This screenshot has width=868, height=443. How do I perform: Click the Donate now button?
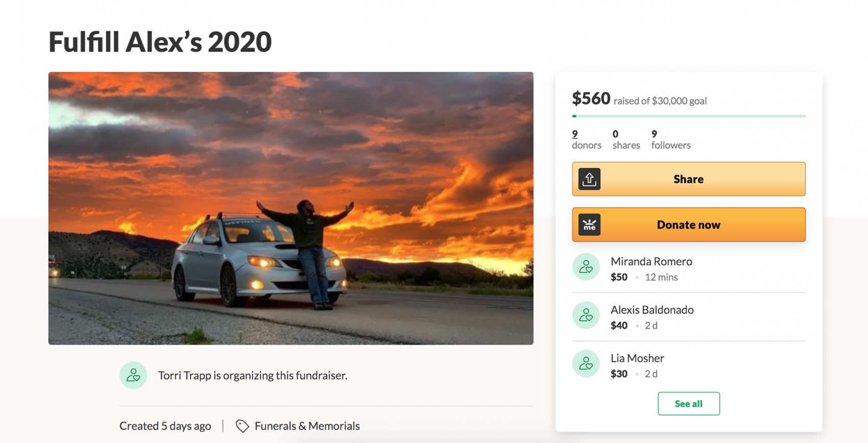[689, 225]
